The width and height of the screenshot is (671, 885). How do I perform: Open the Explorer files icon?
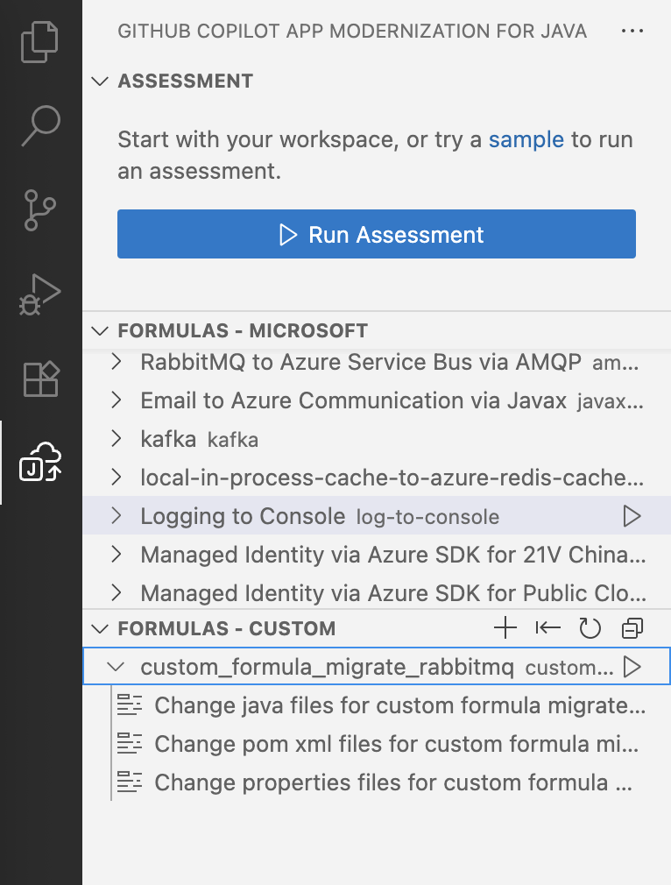tap(39, 42)
